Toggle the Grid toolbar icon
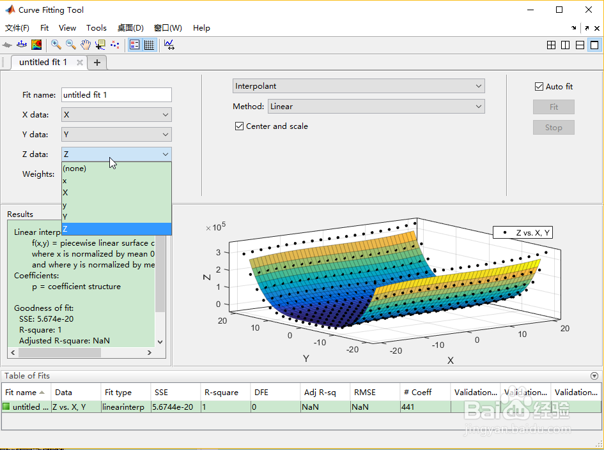604x450 pixels. click(150, 45)
